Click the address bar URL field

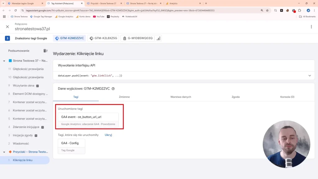(x=120, y=11)
